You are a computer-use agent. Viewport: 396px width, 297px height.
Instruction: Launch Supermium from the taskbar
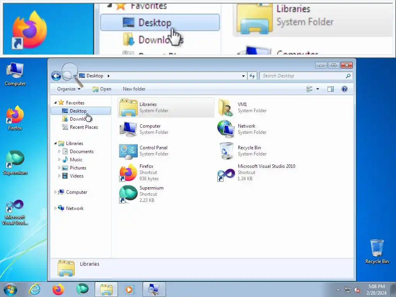[82, 289]
